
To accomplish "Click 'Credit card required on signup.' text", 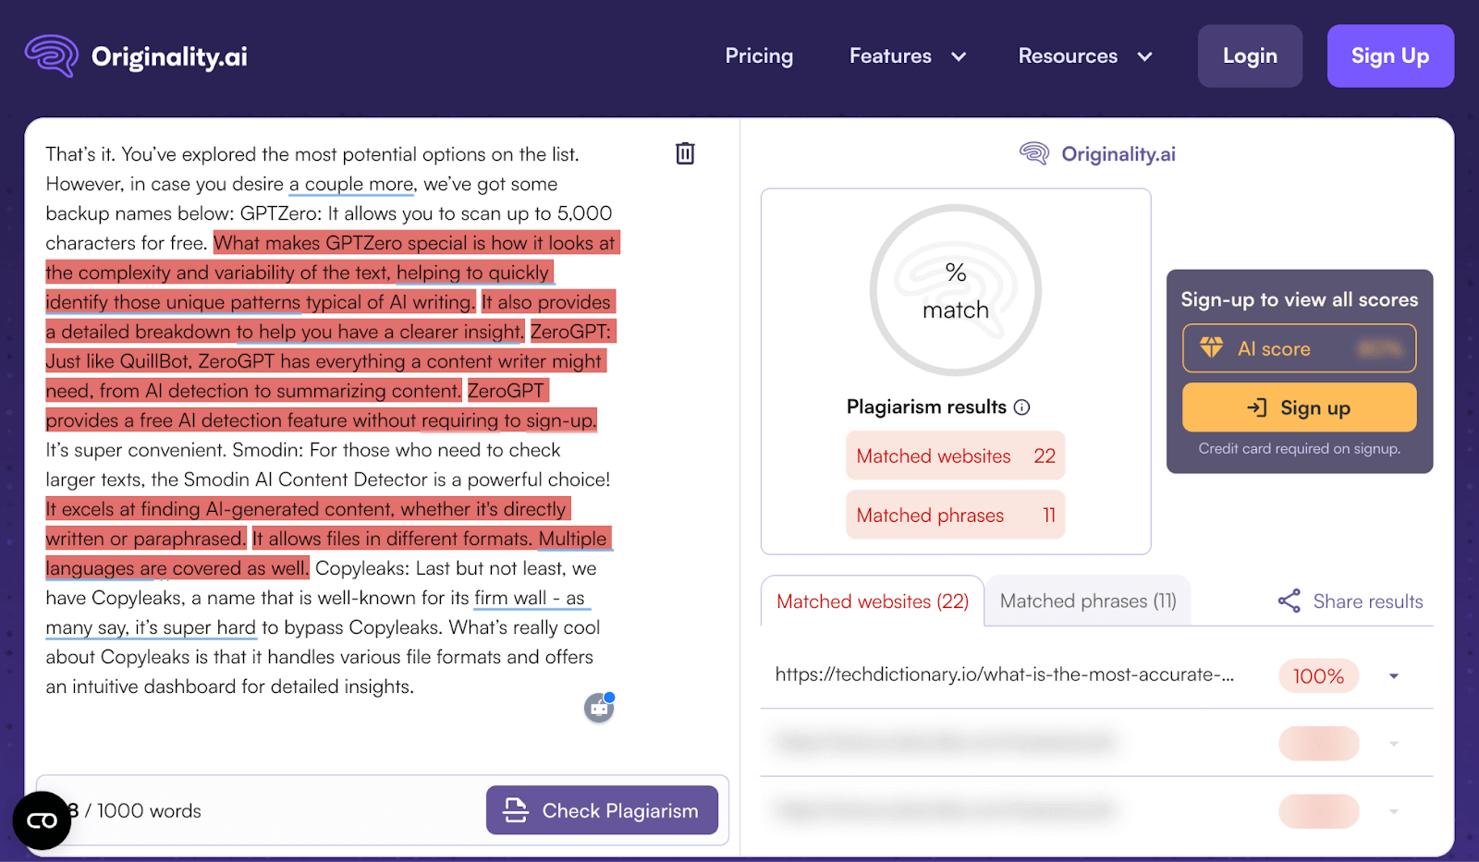I will (1299, 448).
